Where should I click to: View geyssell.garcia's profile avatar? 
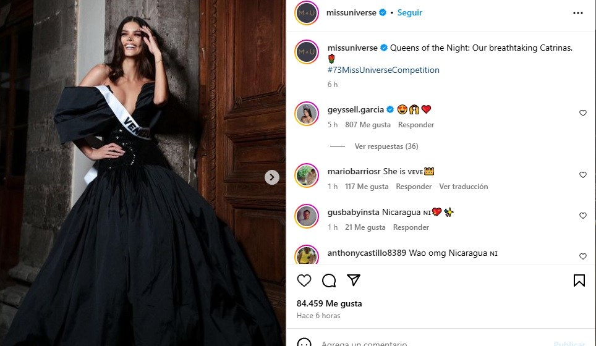pos(307,114)
